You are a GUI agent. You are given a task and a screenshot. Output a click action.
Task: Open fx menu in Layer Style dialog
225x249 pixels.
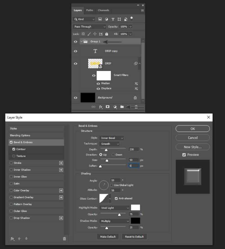point(12,239)
